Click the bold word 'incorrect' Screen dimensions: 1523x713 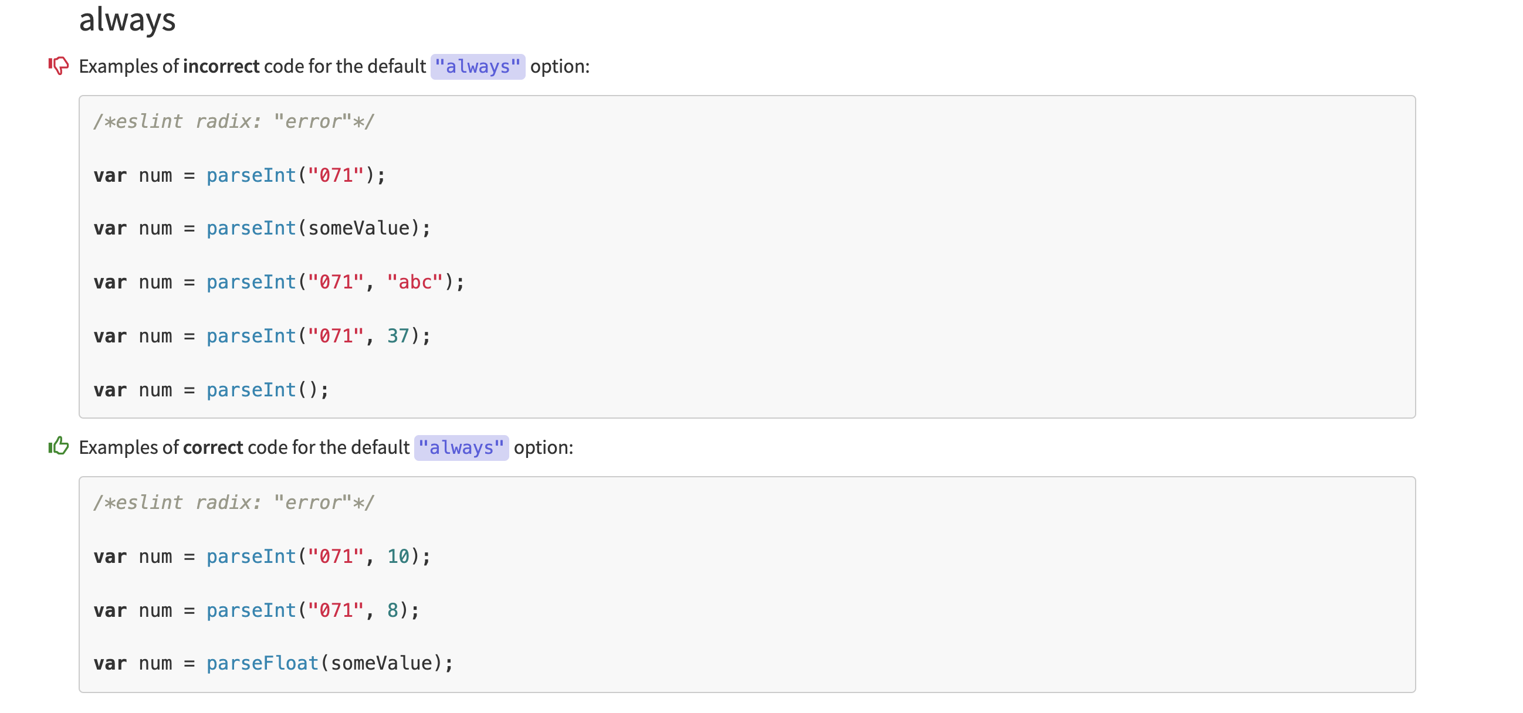pyautogui.click(x=221, y=66)
